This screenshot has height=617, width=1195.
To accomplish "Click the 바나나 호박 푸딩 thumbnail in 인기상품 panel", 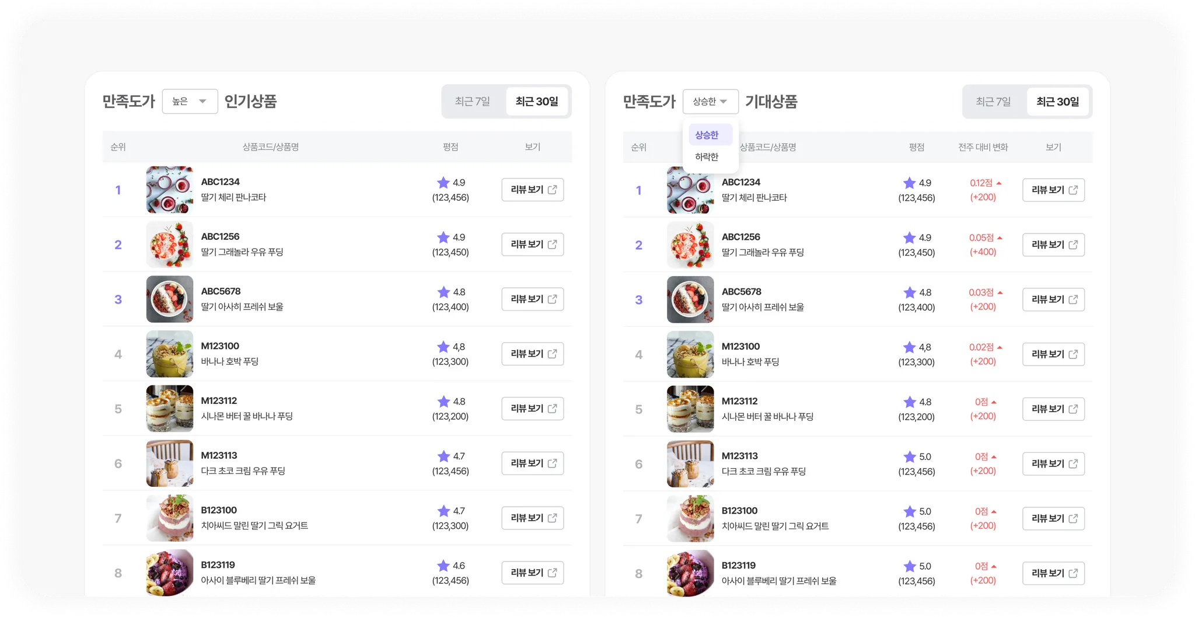I will 170,354.
